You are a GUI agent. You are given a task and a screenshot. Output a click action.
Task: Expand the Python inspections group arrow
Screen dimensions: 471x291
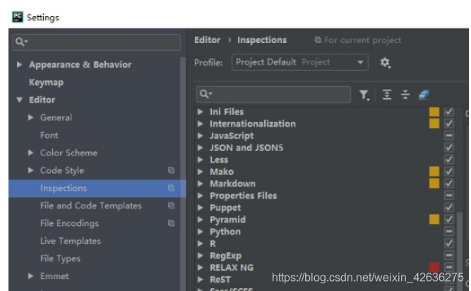click(201, 232)
